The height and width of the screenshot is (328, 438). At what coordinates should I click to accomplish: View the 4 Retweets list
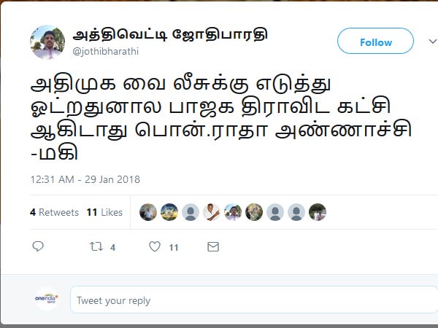55,212
